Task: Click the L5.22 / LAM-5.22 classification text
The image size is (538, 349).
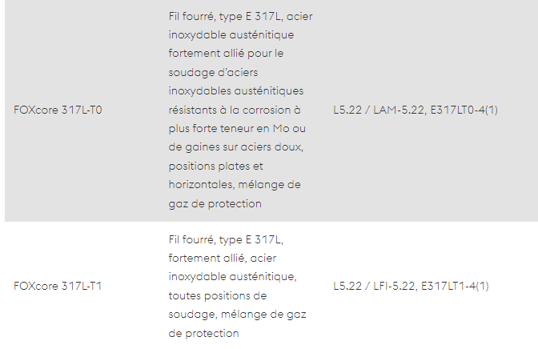Action: point(379,110)
